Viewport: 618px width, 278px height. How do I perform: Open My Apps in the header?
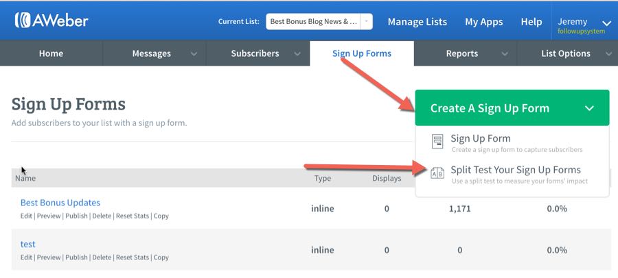point(484,22)
